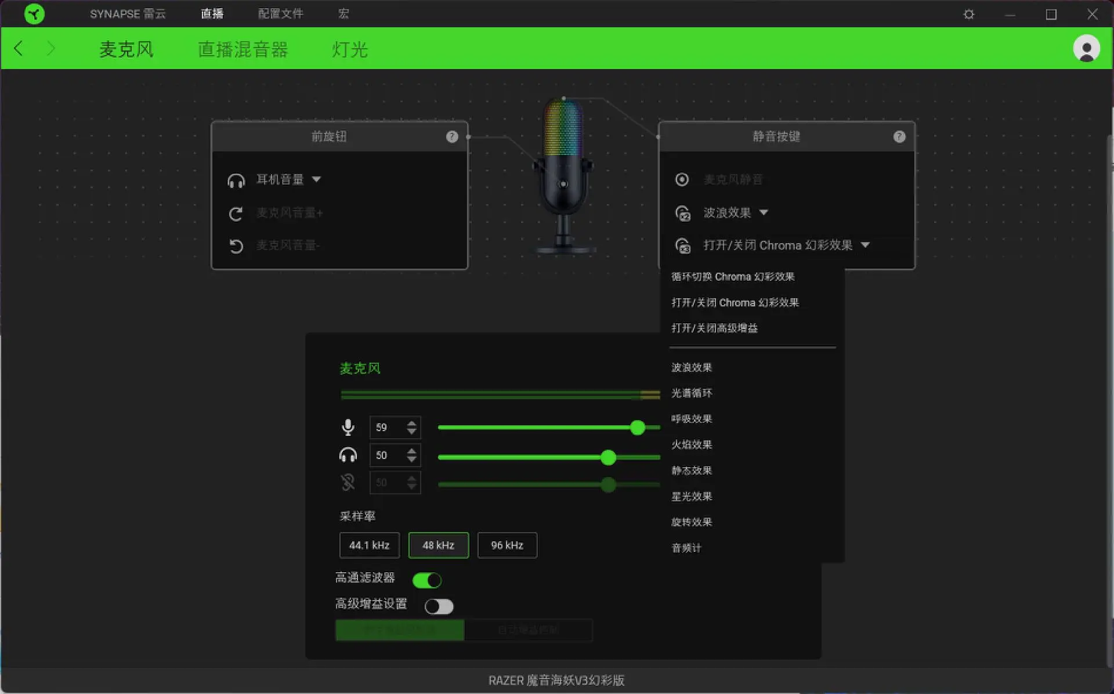Open settings via the gear icon
The height and width of the screenshot is (694, 1114).
pyautogui.click(x=969, y=14)
